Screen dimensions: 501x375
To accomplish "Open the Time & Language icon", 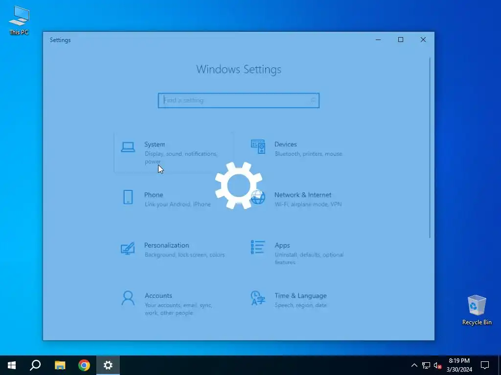I will point(258,298).
